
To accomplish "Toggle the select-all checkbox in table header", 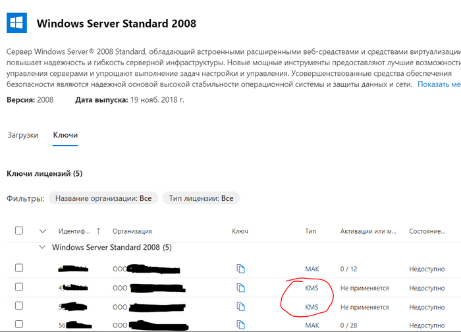I will [x=19, y=231].
